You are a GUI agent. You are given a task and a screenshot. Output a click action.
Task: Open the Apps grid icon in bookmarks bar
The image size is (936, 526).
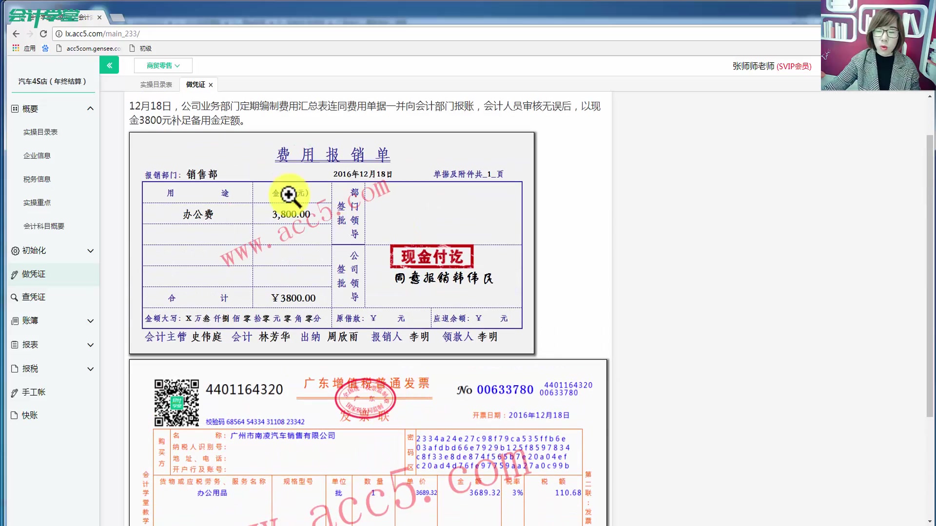point(16,48)
